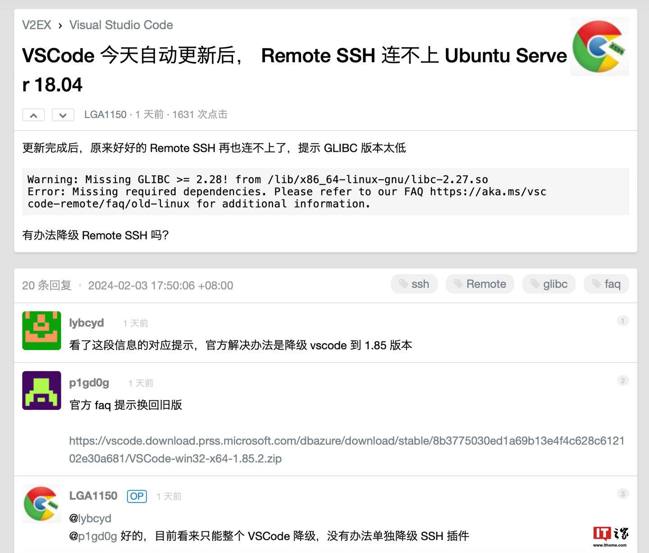Click reply number 2 badge
Image resolution: width=649 pixels, height=553 pixels.
[622, 381]
